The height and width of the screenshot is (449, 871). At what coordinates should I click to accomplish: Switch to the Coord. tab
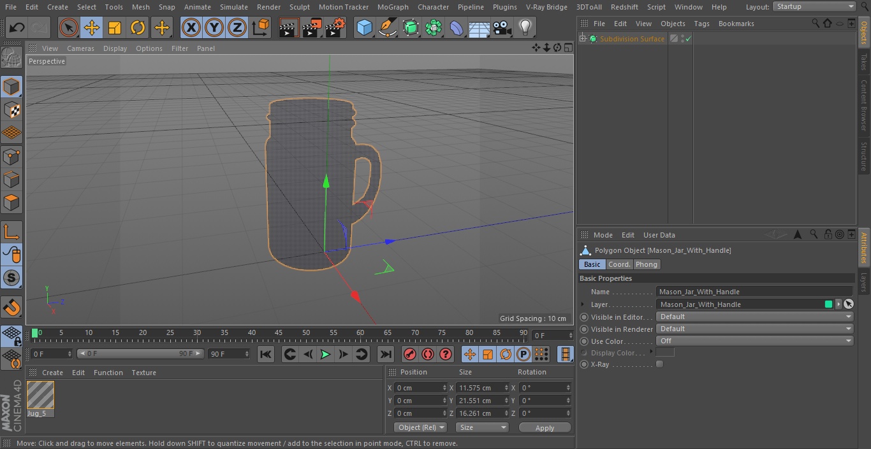click(x=618, y=264)
